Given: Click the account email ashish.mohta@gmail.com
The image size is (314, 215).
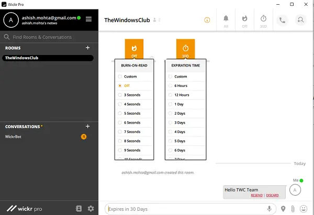Looking at the screenshot, I should click(49, 18).
